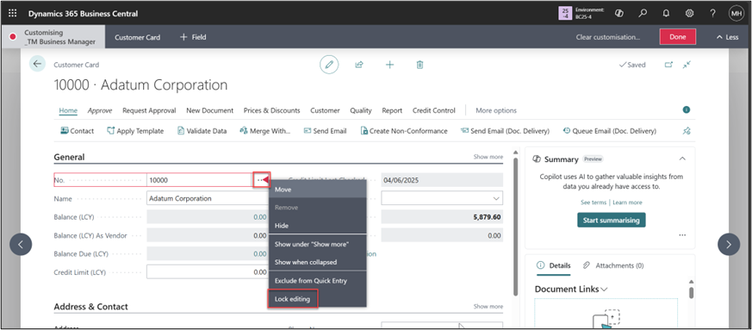
Task: Choose Show under "Show more"
Action: pos(317,244)
